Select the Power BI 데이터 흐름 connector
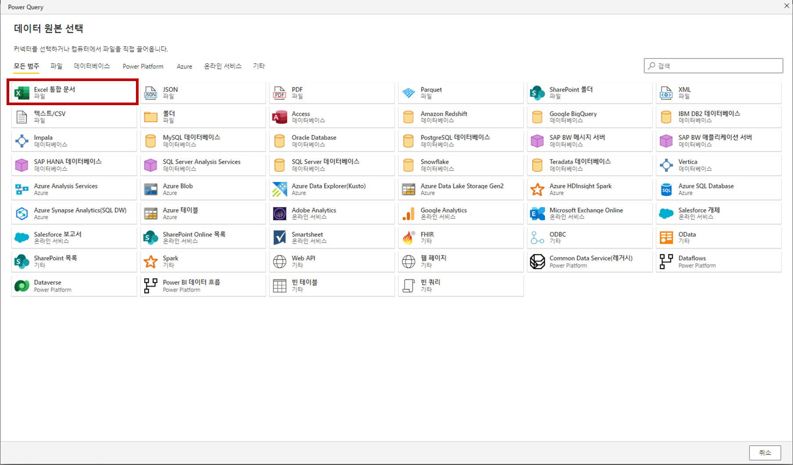 click(x=203, y=286)
